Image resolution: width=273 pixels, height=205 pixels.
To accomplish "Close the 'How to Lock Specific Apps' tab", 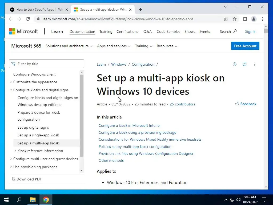I will click(x=66, y=10).
